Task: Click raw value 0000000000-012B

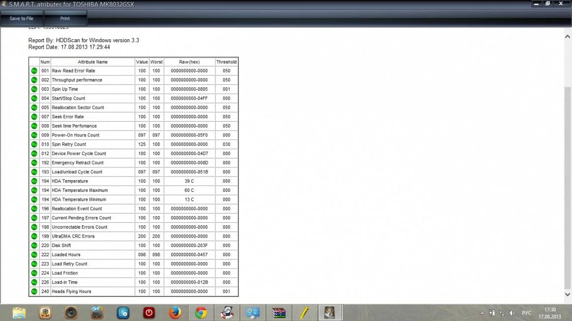Action: click(x=189, y=282)
